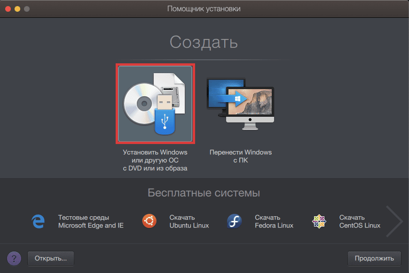Select the Transfer Windows from PC icon
The height and width of the screenshot is (273, 409).
[241, 104]
